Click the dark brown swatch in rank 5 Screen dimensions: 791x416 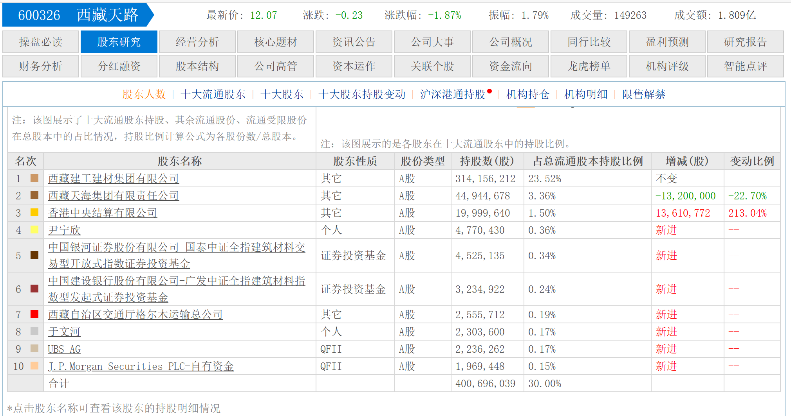click(34, 255)
